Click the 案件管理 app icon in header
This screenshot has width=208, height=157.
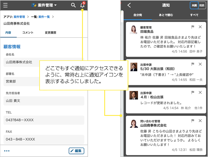tap(34, 5)
